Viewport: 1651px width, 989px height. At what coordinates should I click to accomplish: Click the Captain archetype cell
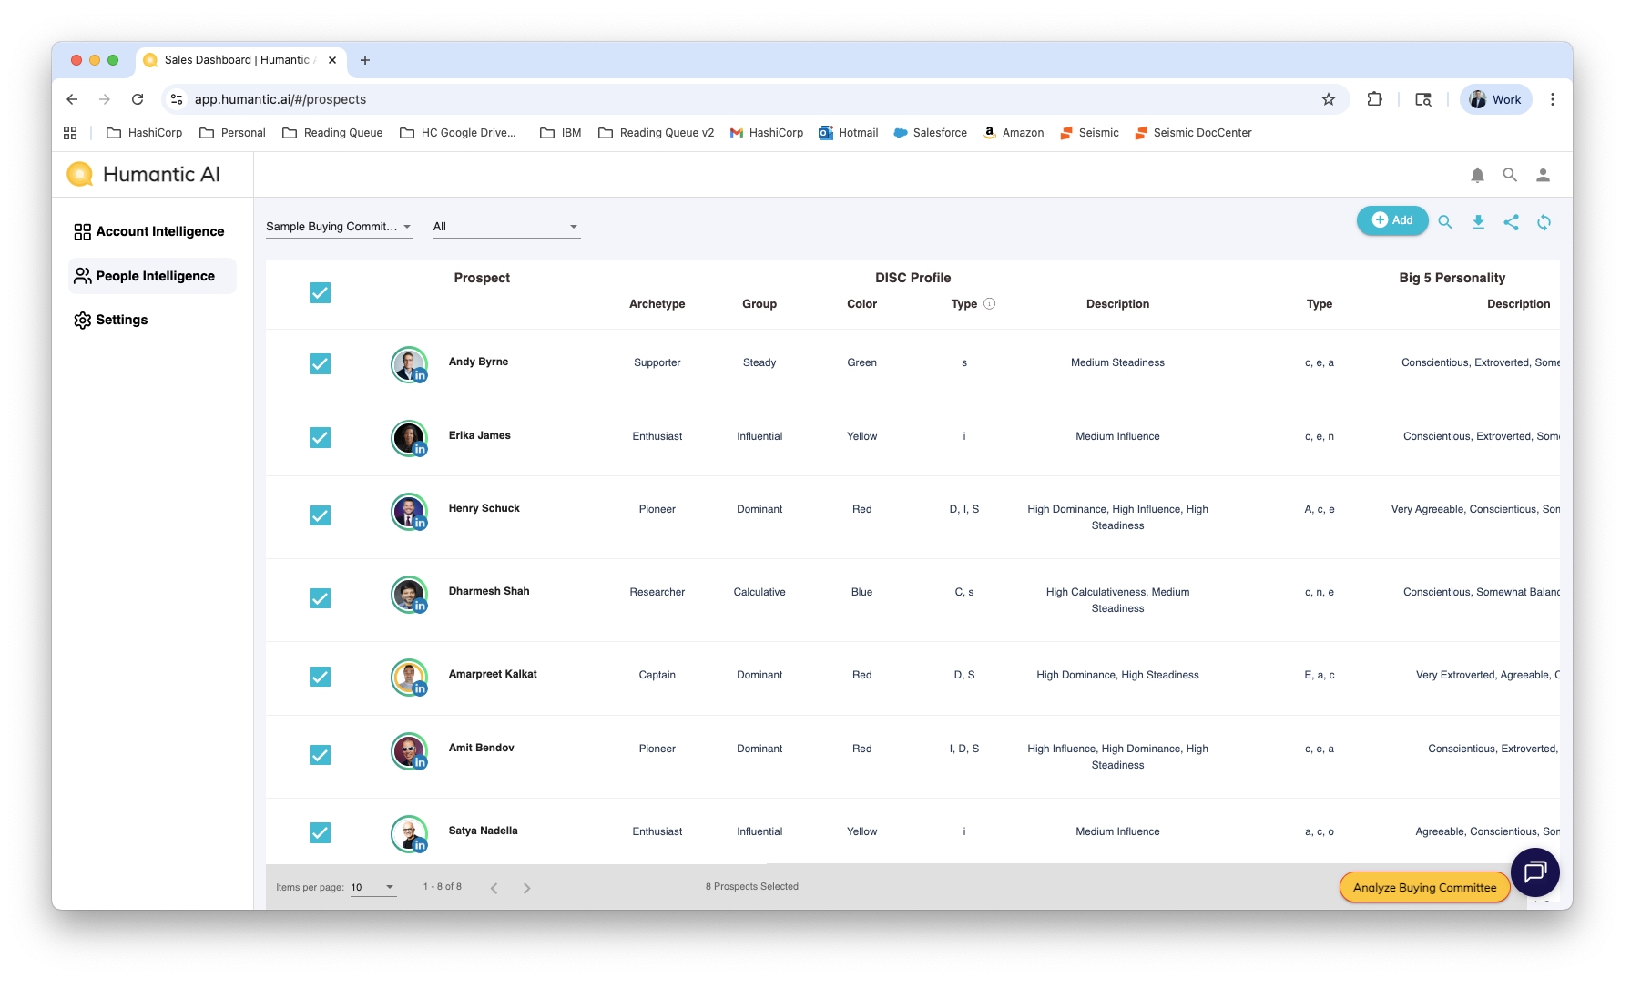pyautogui.click(x=657, y=675)
